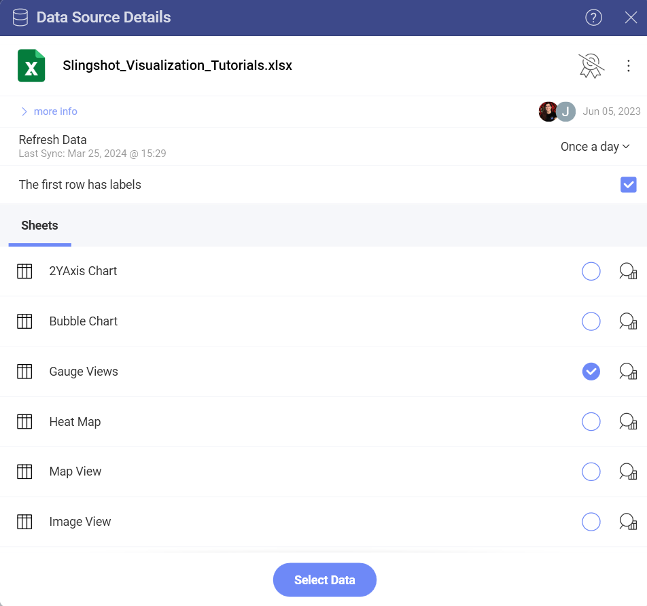
Task: Click the Image View table icon
Action: click(24, 522)
